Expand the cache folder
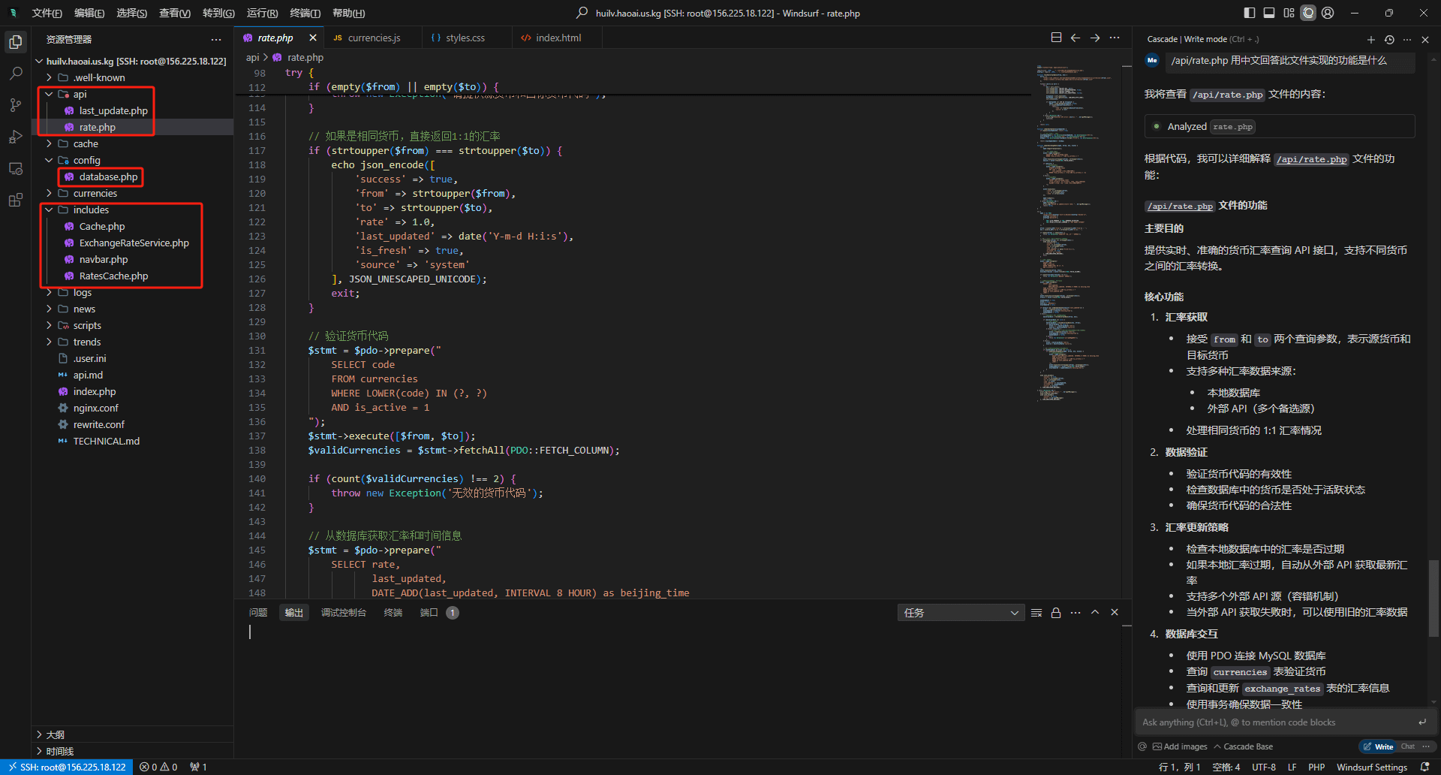 (49, 143)
